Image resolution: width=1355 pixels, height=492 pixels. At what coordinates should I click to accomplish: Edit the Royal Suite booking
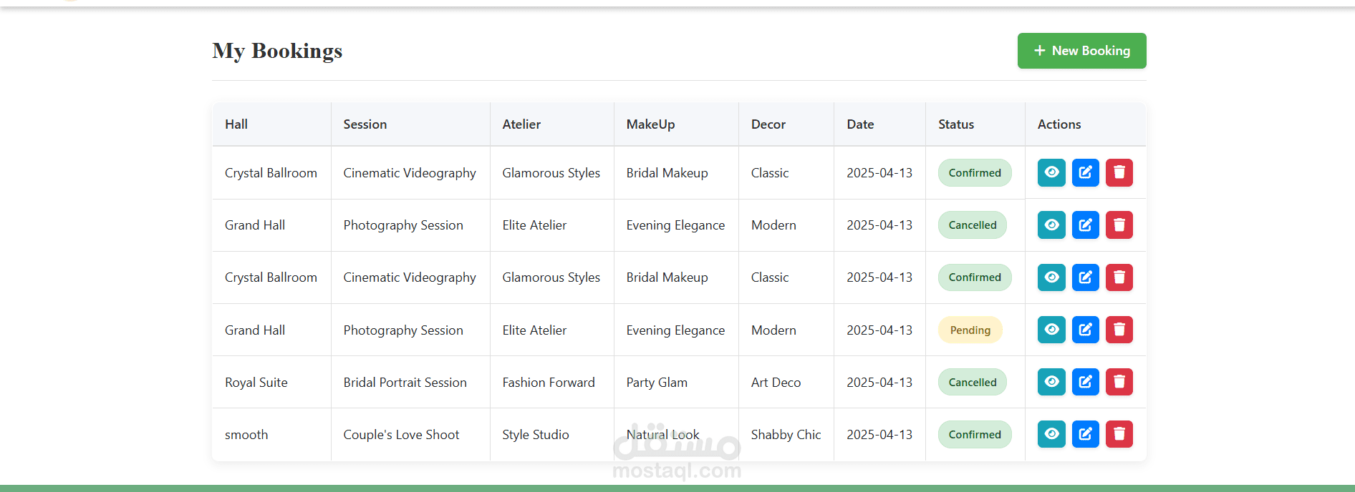pos(1085,382)
